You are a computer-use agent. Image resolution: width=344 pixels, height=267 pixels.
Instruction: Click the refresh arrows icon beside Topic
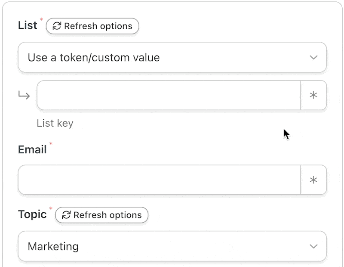(66, 215)
